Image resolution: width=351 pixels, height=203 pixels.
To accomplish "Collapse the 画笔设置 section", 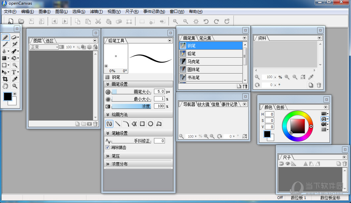I will (x=108, y=84).
